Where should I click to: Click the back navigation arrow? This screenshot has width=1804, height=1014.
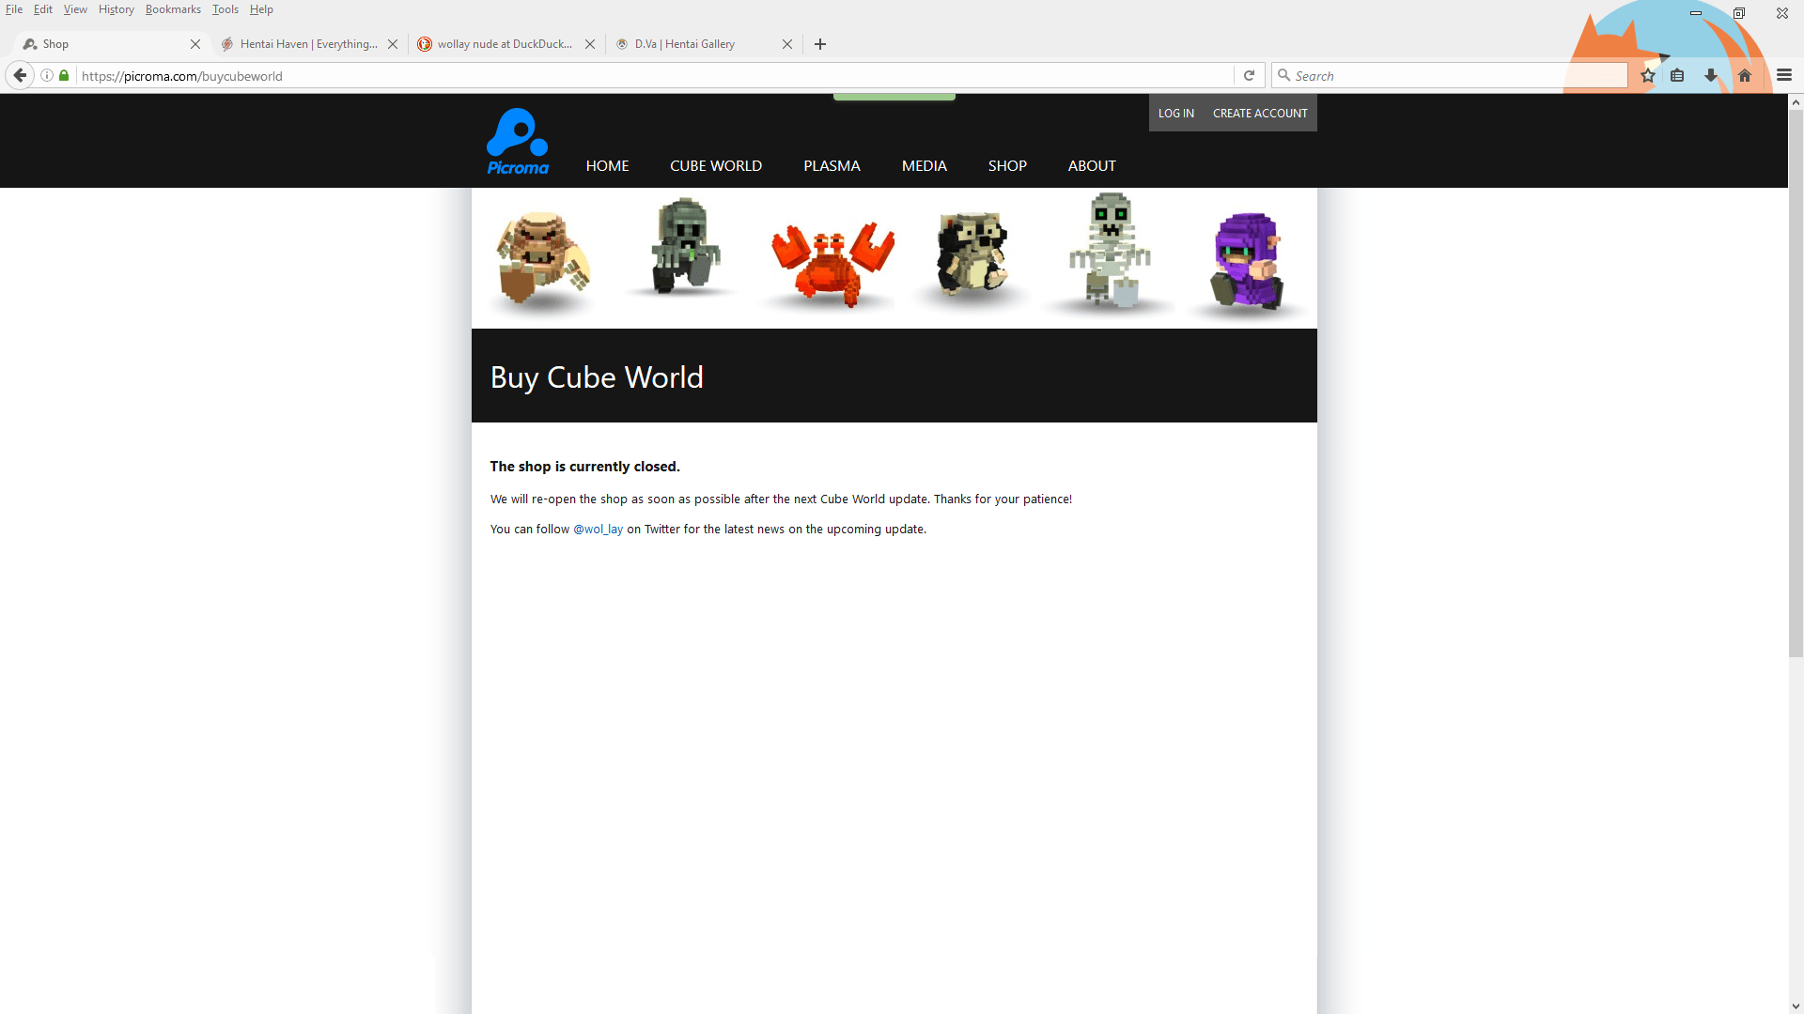coord(20,75)
